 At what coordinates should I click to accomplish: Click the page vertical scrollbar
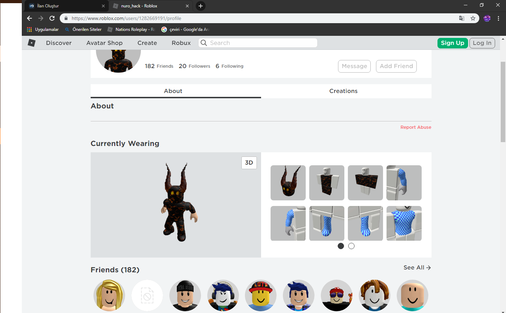(503, 102)
